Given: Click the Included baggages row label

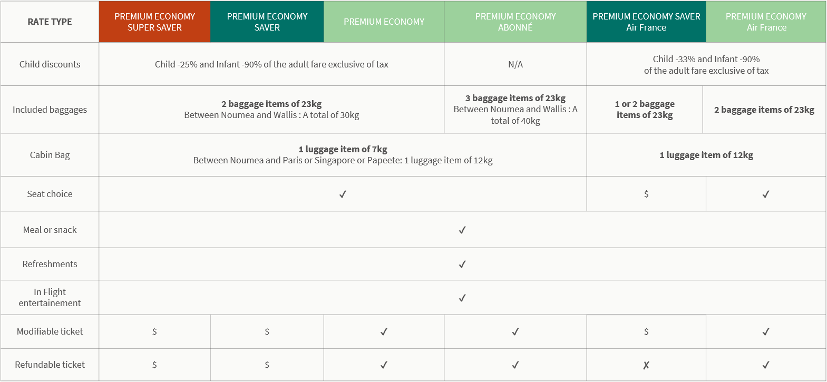Looking at the screenshot, I should [50, 110].
